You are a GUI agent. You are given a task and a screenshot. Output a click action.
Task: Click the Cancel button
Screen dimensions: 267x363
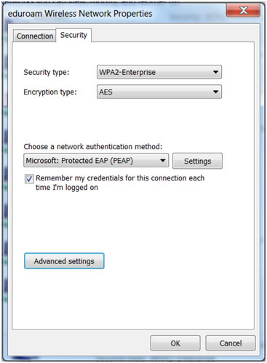[231, 343]
